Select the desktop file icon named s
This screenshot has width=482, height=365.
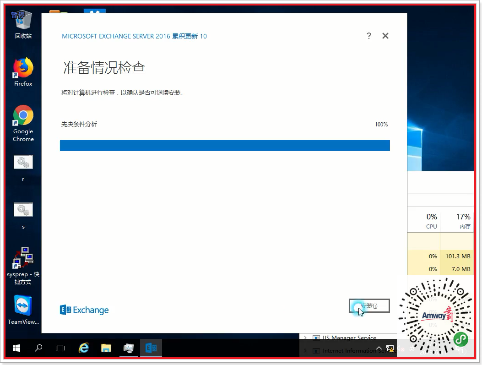[x=23, y=216]
